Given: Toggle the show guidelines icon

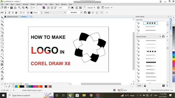Looking at the screenshot, I should 84,8.
